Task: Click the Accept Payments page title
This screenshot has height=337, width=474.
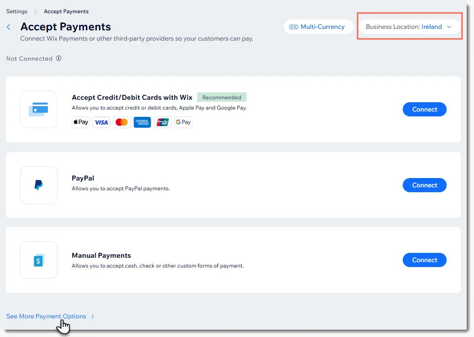Action: click(65, 26)
